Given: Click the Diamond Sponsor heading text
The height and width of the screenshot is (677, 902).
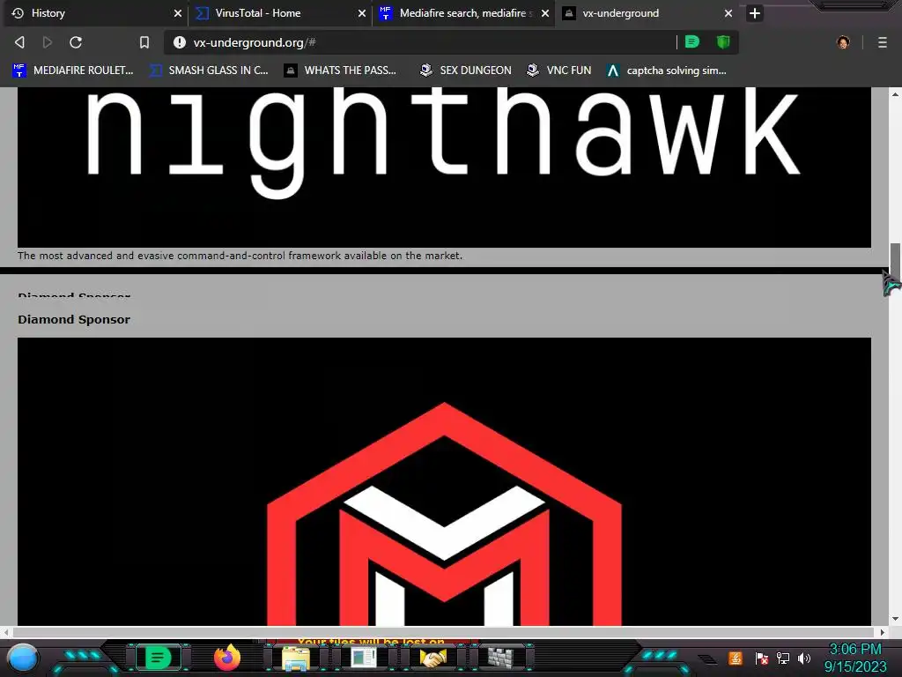Looking at the screenshot, I should tap(74, 319).
